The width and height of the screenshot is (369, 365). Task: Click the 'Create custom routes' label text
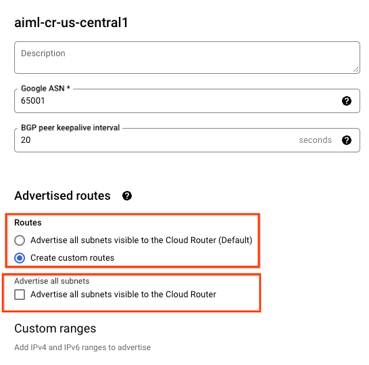pos(72,258)
